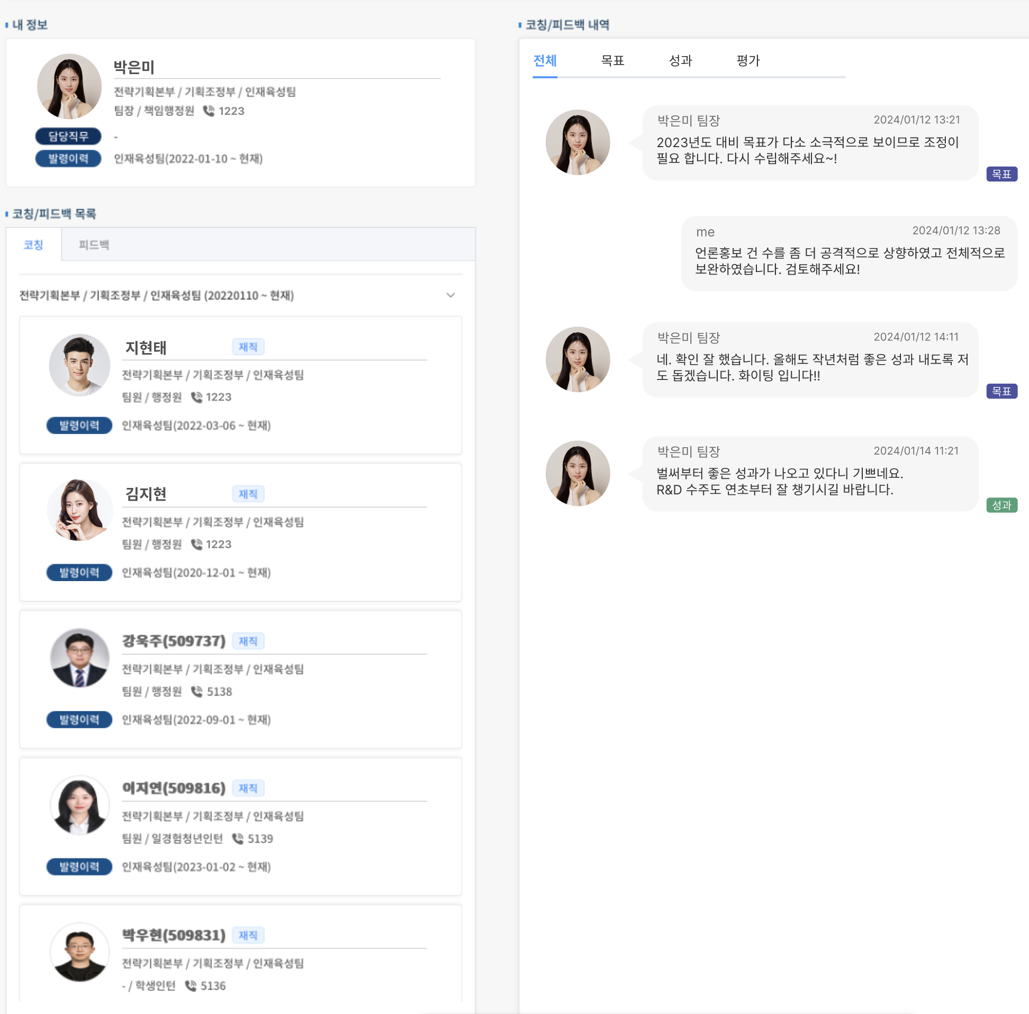The height and width of the screenshot is (1014, 1029).
Task: Click 발령이력 button in 지현태's card
Action: pos(79,425)
